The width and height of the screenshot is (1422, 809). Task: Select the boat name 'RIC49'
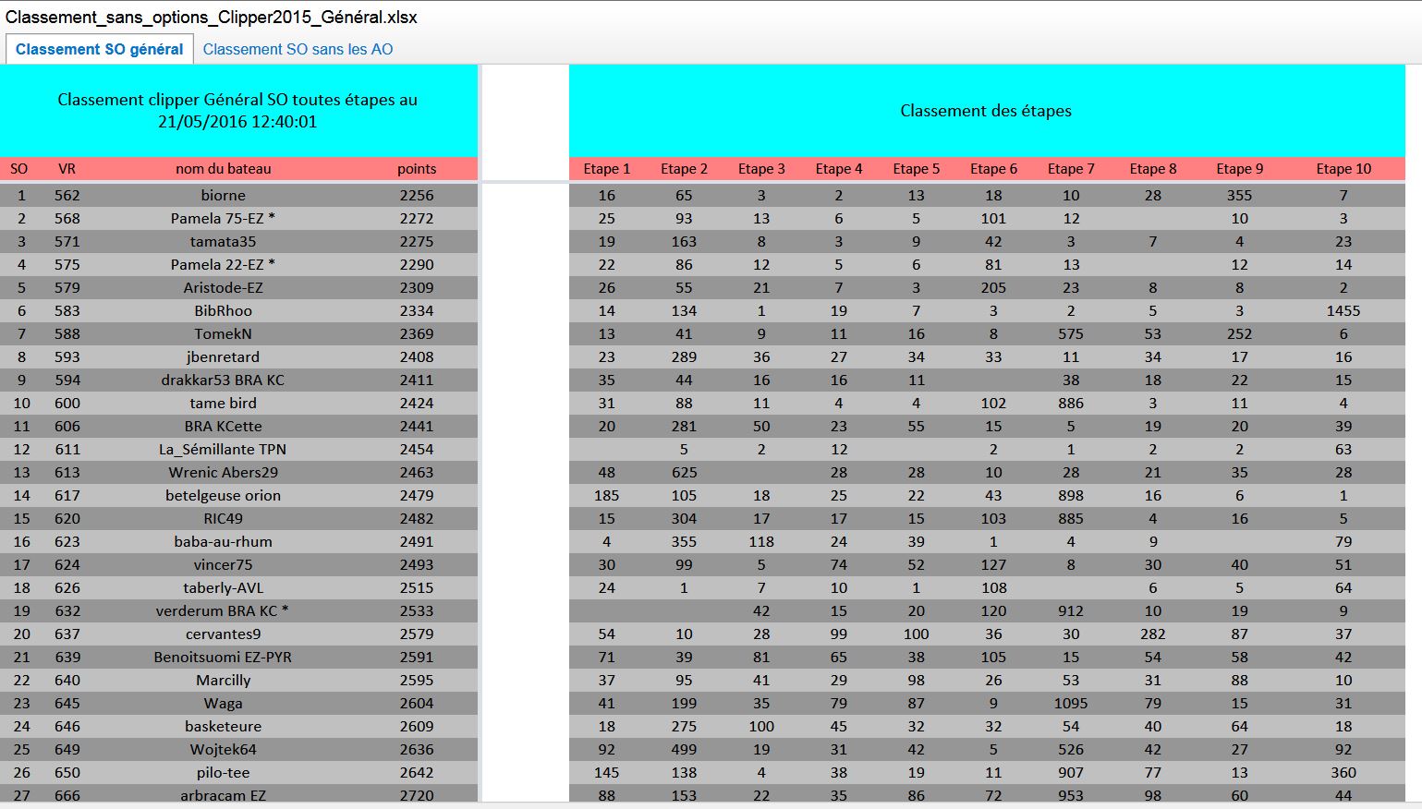click(x=224, y=519)
